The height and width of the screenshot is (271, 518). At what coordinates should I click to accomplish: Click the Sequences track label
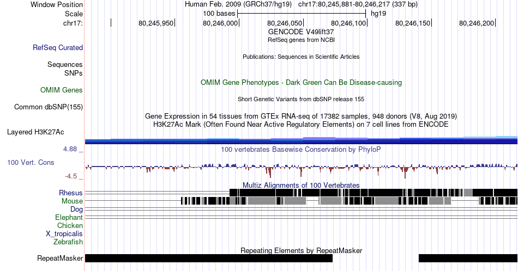coord(65,64)
